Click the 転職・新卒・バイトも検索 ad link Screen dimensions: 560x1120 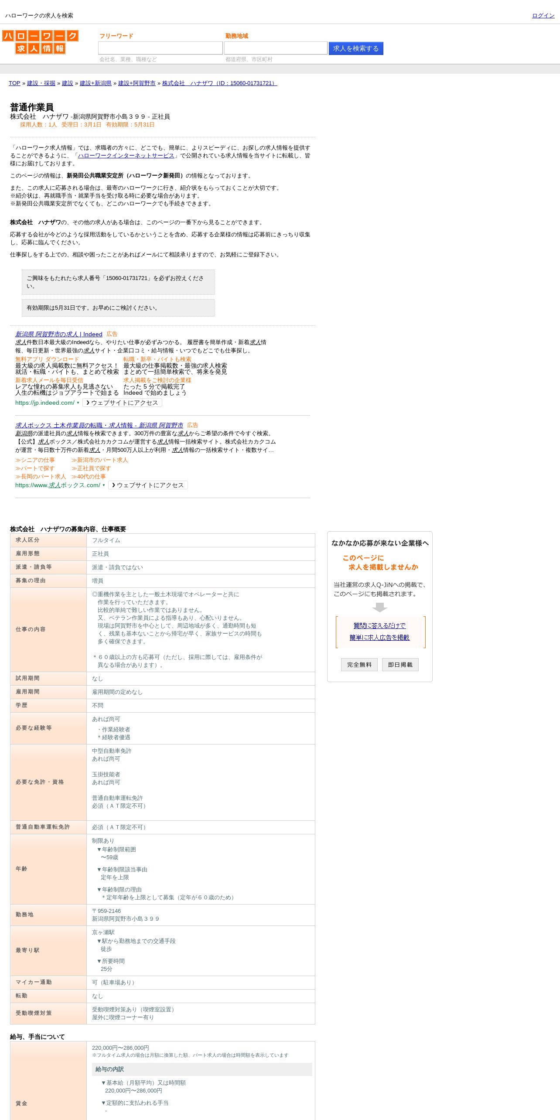(157, 359)
